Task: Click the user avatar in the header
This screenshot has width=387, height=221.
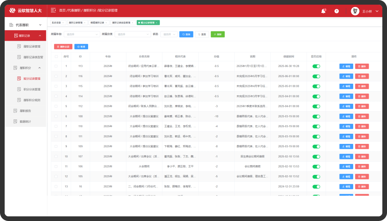Action: point(355,11)
